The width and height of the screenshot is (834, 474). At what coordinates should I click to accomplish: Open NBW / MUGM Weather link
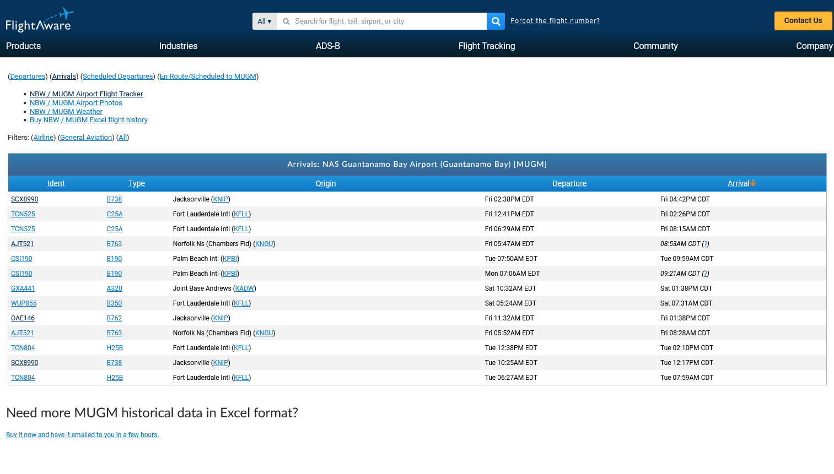tap(66, 112)
